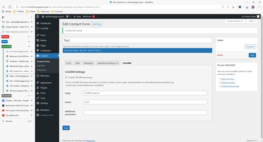Open the Professional services link
Screen dimensions: 263x142
230,86
